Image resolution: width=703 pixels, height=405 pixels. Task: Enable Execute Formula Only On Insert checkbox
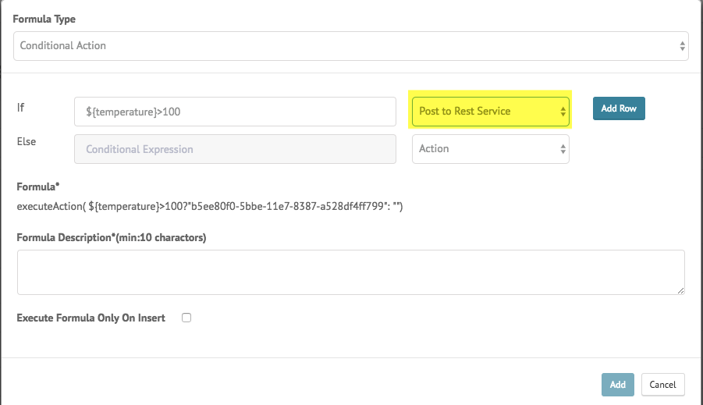(186, 318)
